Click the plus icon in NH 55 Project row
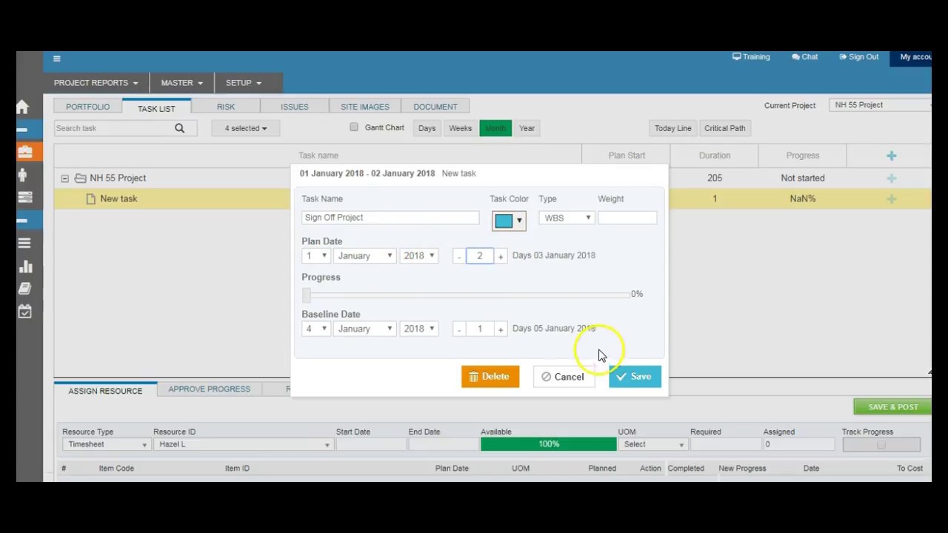Screen dimensions: 948x533 pyautogui.click(x=892, y=178)
